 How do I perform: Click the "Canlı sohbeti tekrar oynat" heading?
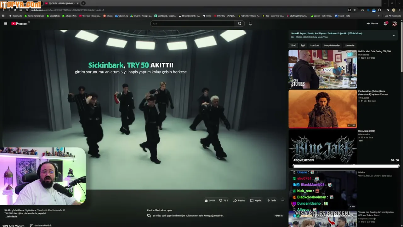point(160,210)
